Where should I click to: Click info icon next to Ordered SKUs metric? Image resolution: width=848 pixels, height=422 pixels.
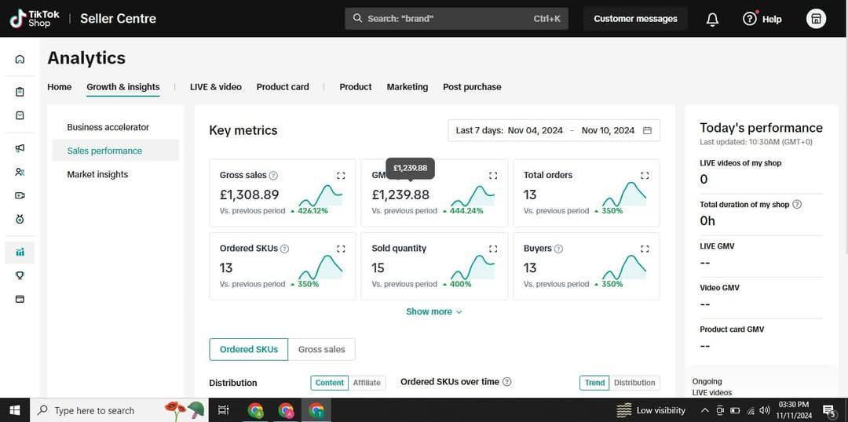284,249
